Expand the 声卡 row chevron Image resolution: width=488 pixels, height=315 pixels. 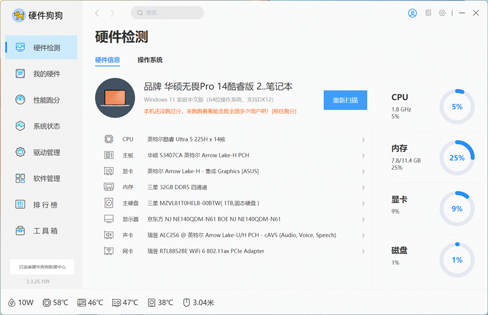[363, 236]
